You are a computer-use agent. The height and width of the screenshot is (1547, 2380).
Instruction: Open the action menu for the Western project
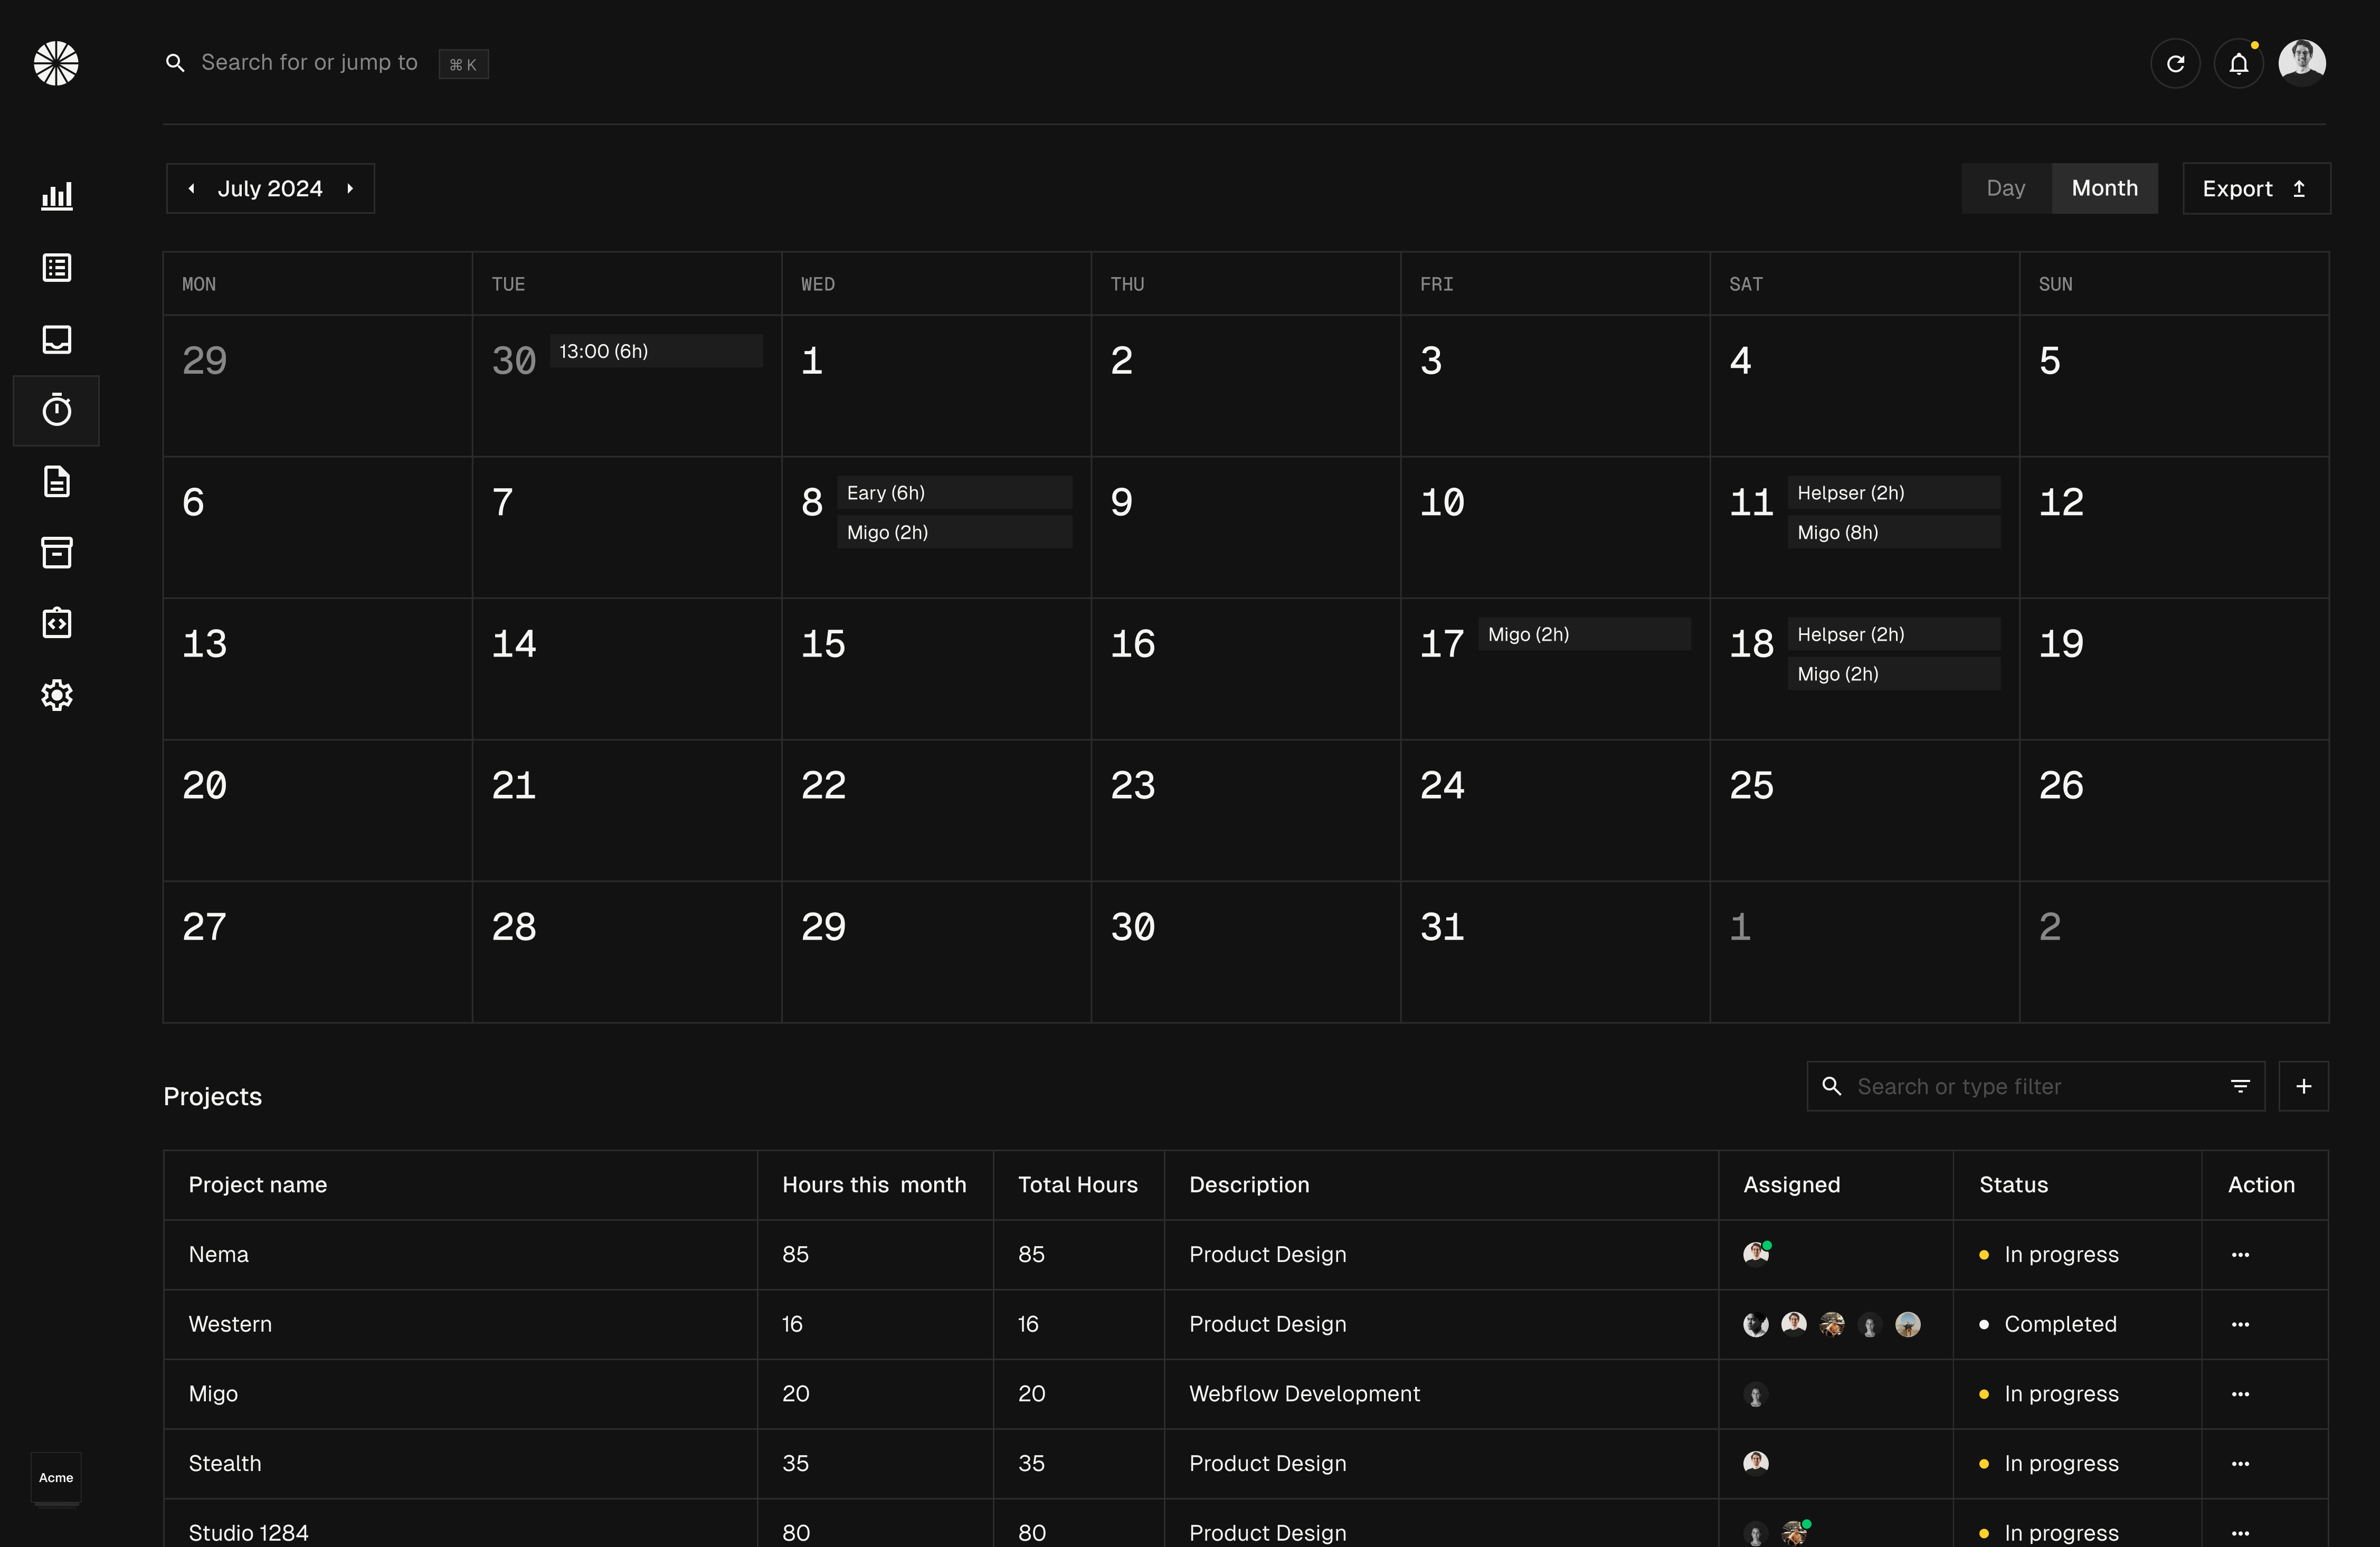(2240, 1324)
